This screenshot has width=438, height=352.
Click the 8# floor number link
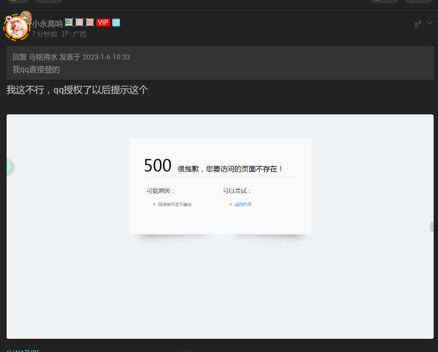click(x=418, y=24)
